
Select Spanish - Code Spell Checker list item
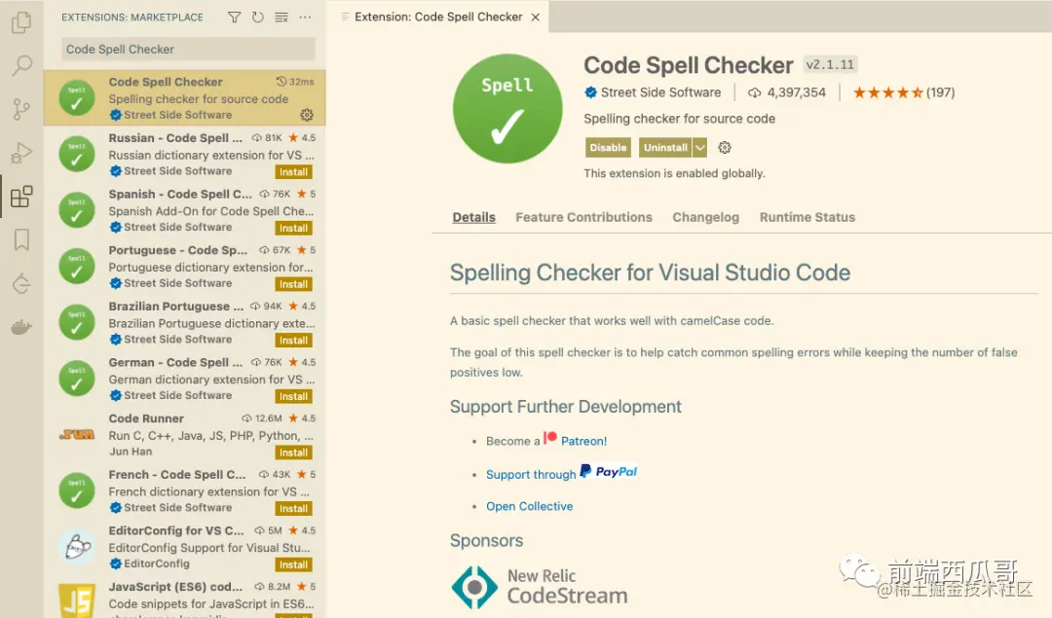(185, 210)
